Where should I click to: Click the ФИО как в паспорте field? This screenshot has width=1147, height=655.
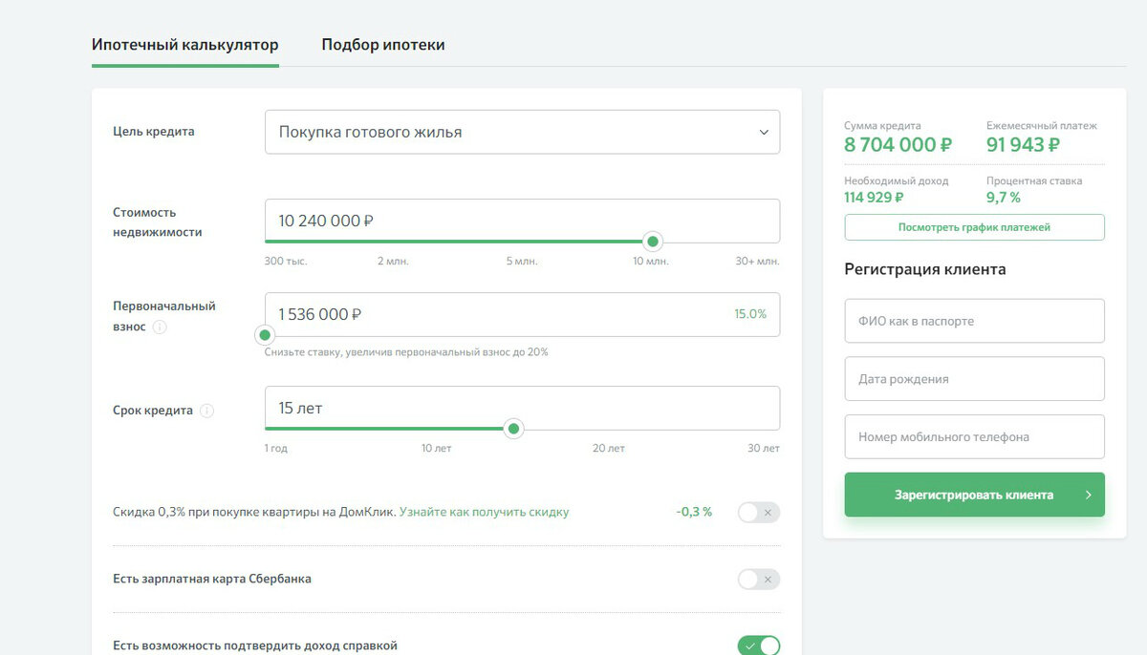tap(974, 321)
